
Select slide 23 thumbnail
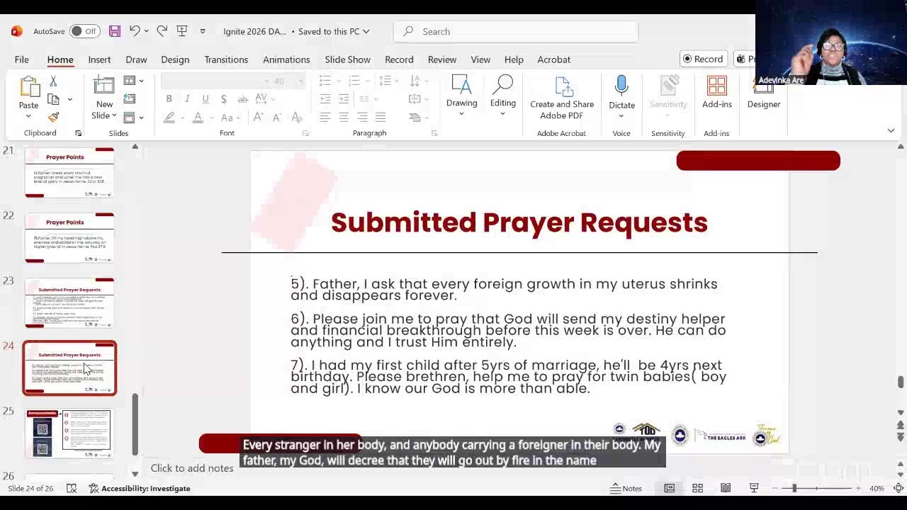point(69,303)
